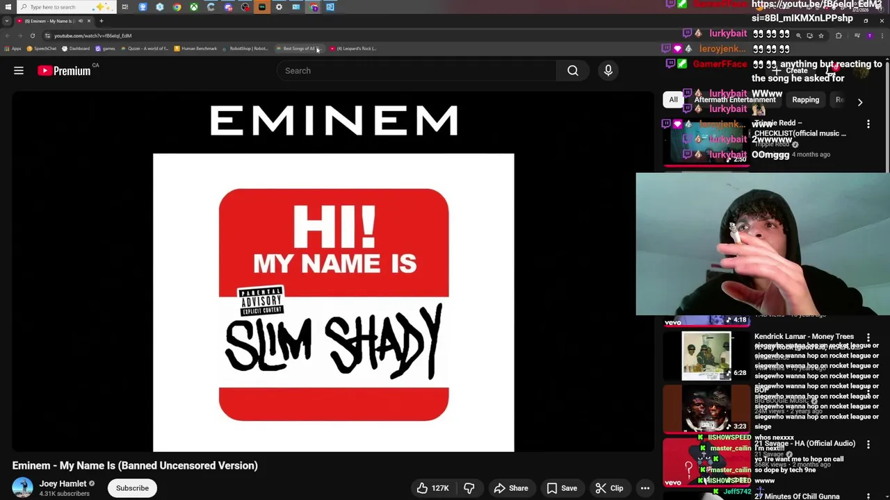This screenshot has width=890, height=500.
Task: Create a Clip of this video
Action: click(609, 488)
